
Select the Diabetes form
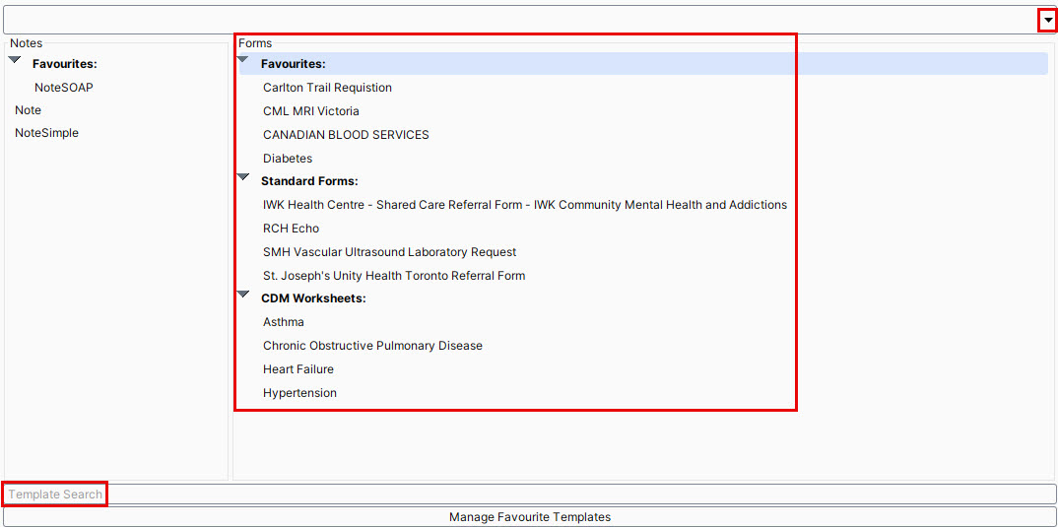[288, 159]
